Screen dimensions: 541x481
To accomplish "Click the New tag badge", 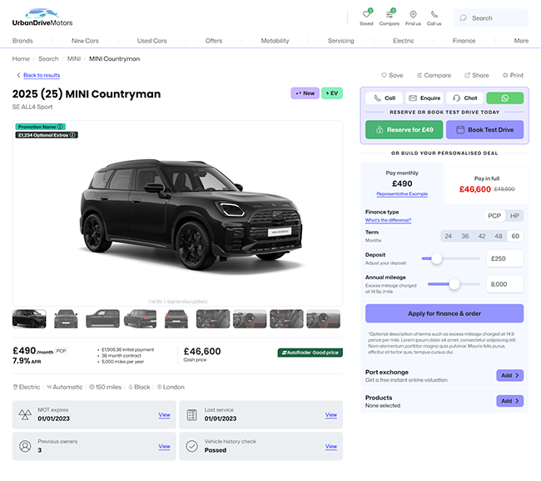I will tap(305, 93).
